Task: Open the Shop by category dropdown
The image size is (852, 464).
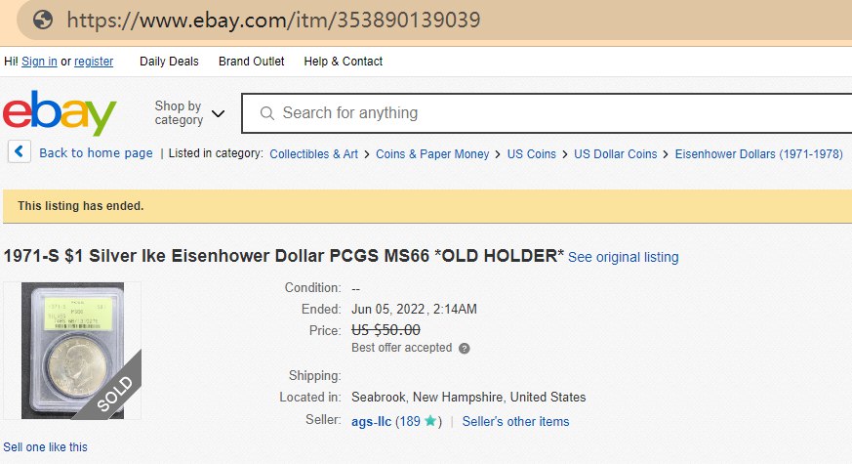Action: pyautogui.click(x=189, y=113)
